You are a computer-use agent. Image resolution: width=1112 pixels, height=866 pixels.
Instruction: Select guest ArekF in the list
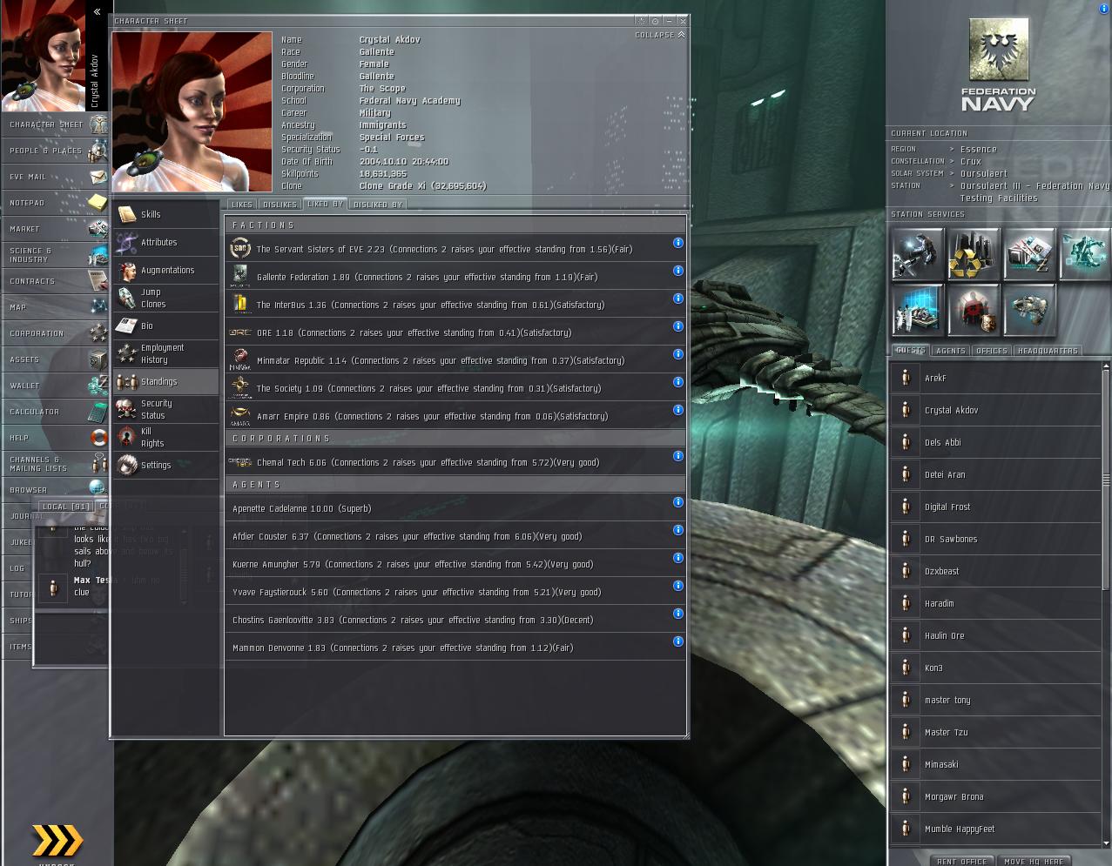pyautogui.click(x=995, y=378)
